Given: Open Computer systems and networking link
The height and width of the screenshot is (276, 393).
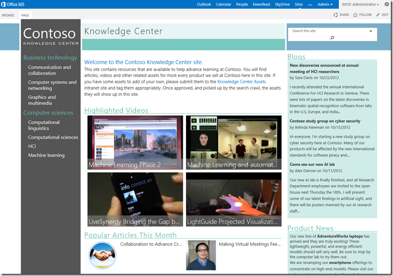Looking at the screenshot, I should click(x=52, y=85).
